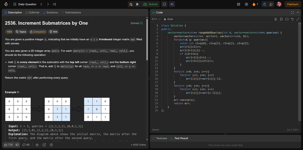Open layout options via the grid icon
303x150 pixels.
[238, 4]
